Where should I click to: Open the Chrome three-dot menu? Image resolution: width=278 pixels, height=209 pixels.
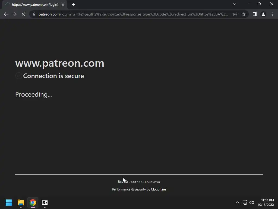click(272, 14)
